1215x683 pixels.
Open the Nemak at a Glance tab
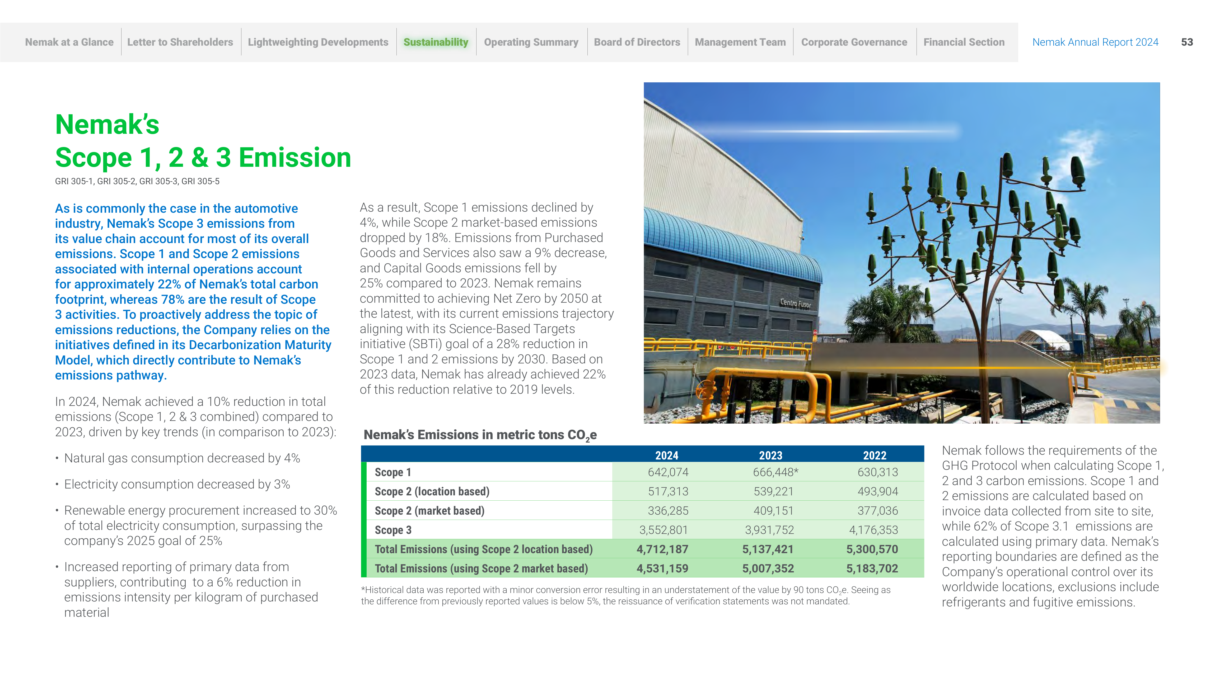[x=69, y=42]
